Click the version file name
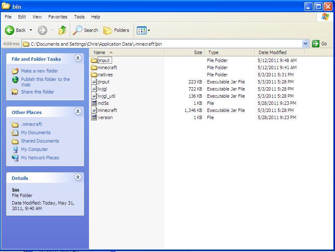Image resolution: width=335 pixels, height=252 pixels. [105, 117]
